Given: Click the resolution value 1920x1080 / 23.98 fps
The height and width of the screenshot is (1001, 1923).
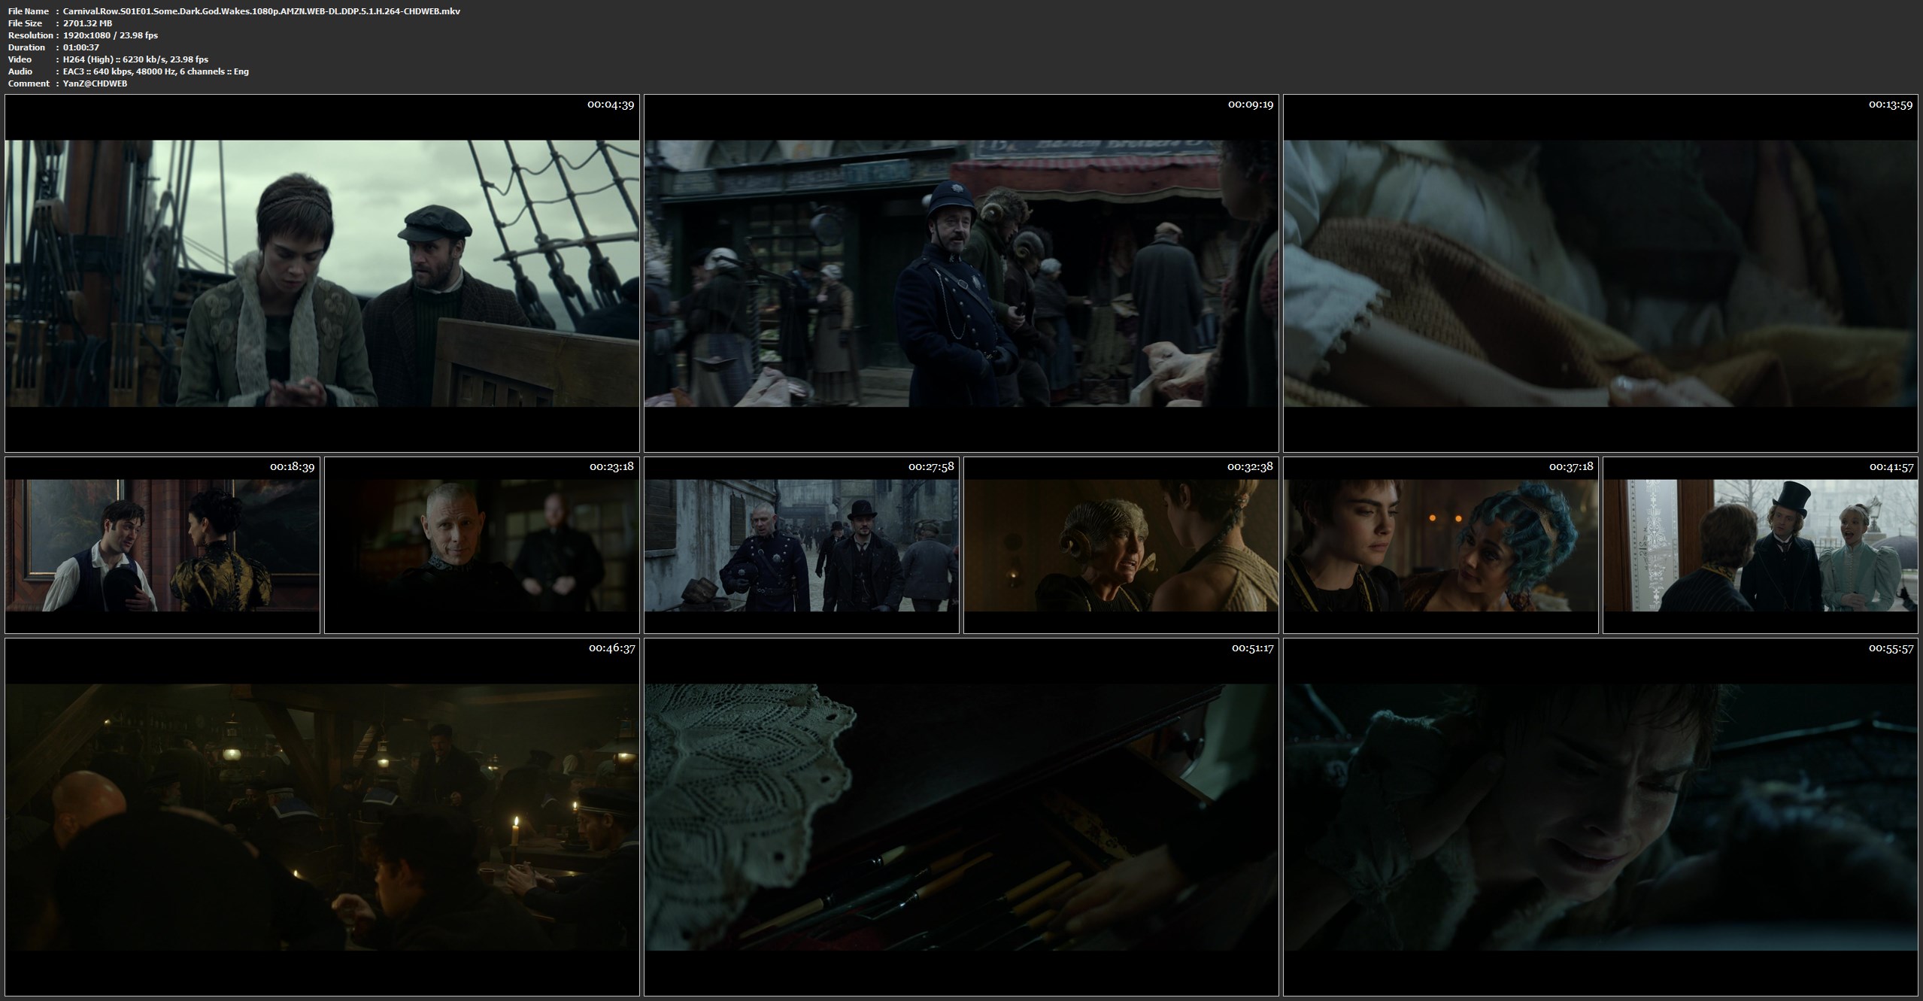Looking at the screenshot, I should pos(111,35).
